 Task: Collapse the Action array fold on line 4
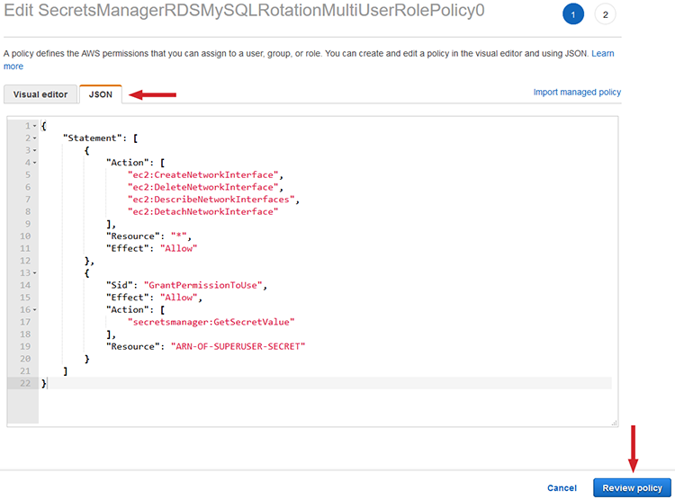point(35,163)
